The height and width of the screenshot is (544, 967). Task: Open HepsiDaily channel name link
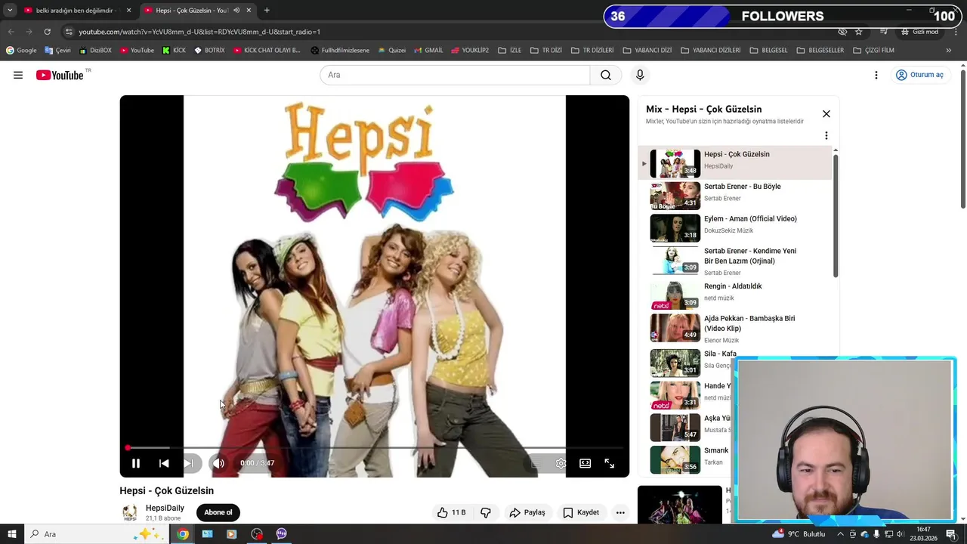point(165,508)
